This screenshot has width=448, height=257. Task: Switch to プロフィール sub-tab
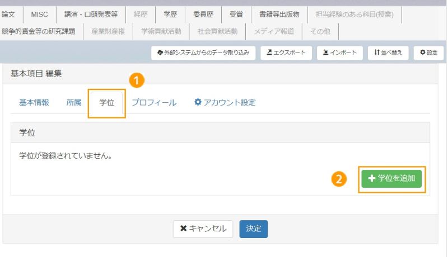154,103
